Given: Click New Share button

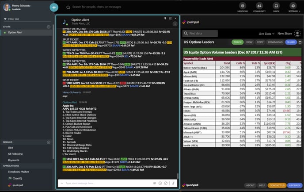Looking at the screenshot, I should (285, 34).
